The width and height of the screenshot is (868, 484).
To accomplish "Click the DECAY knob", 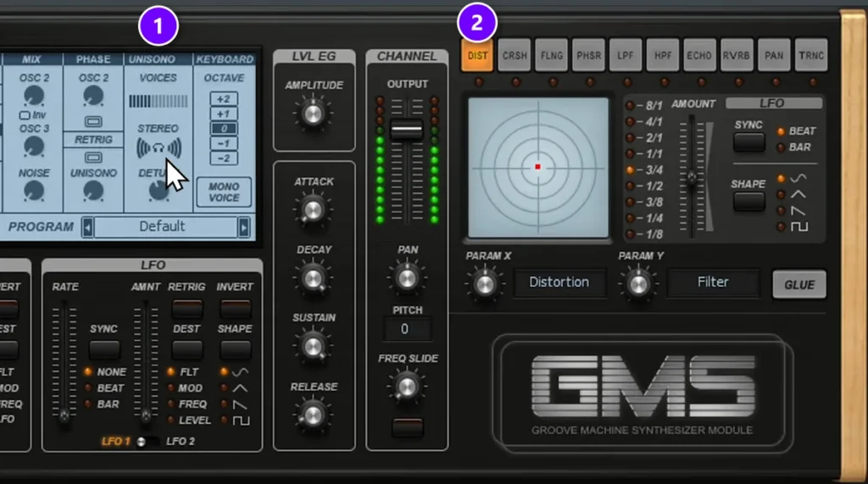I will [313, 278].
